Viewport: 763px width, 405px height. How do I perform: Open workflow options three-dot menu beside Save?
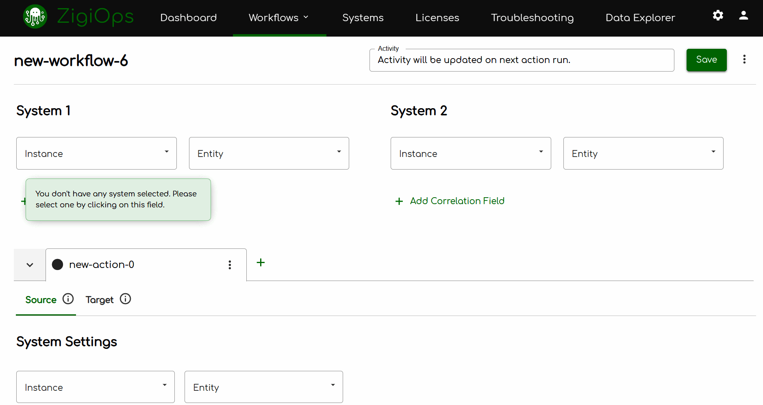(744, 59)
